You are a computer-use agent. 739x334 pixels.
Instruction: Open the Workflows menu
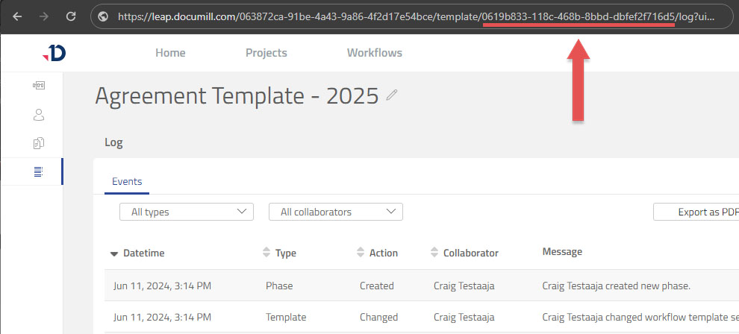tap(374, 53)
